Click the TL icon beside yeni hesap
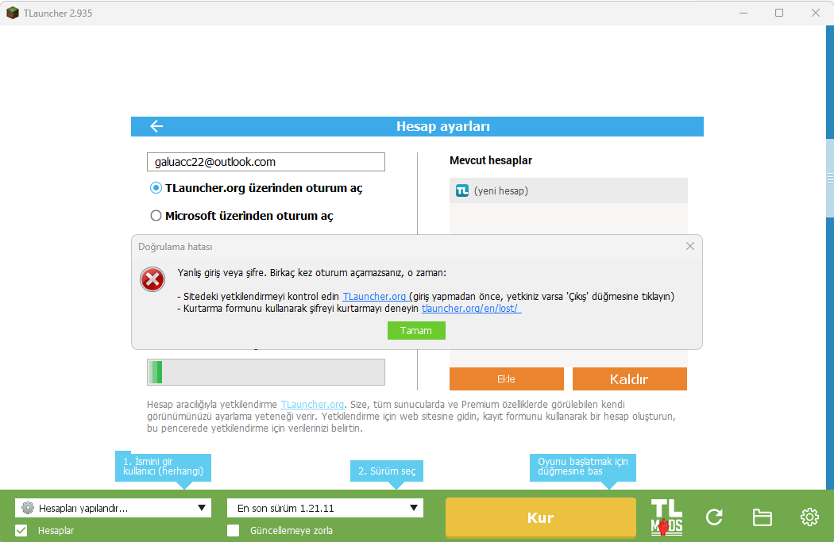The image size is (834, 542). pyautogui.click(x=462, y=190)
